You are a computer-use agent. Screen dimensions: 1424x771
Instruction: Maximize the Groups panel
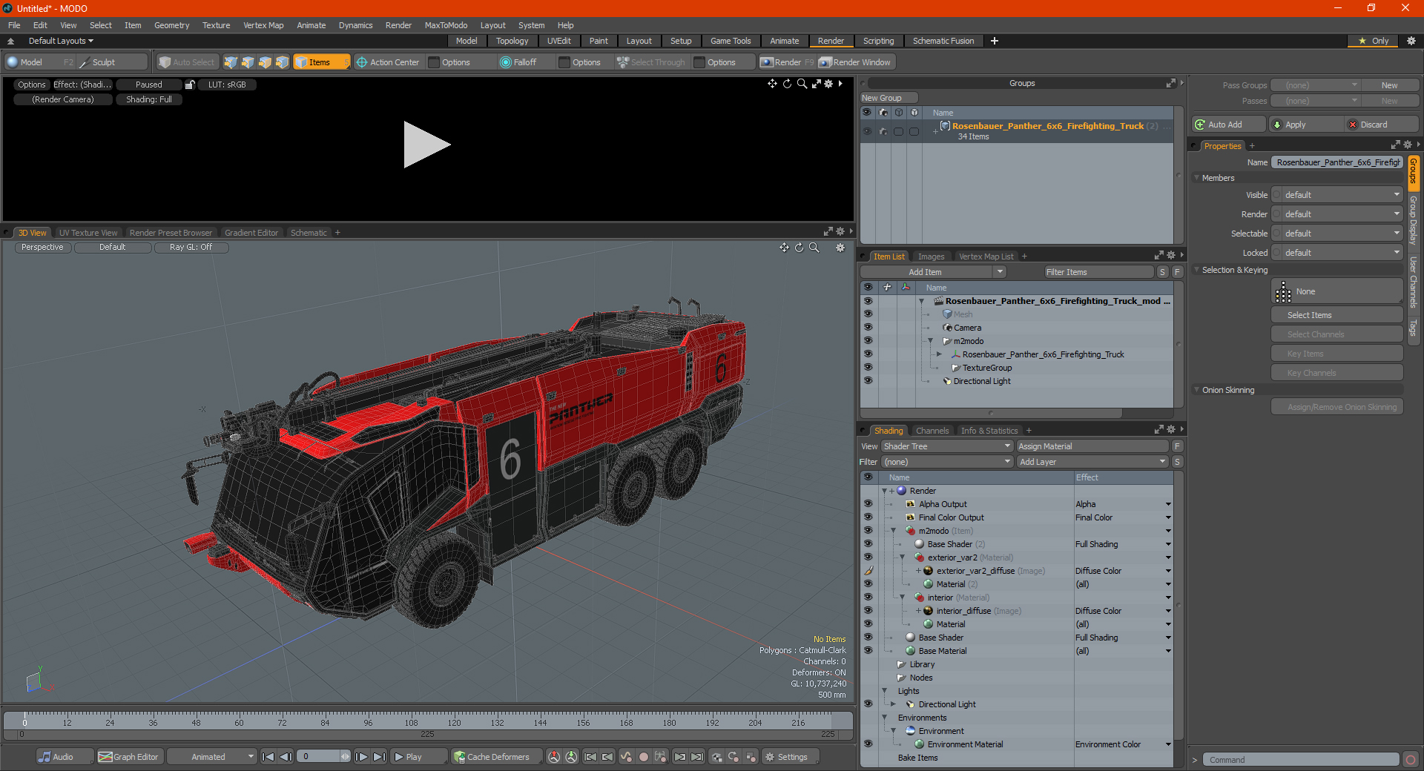(x=1170, y=83)
